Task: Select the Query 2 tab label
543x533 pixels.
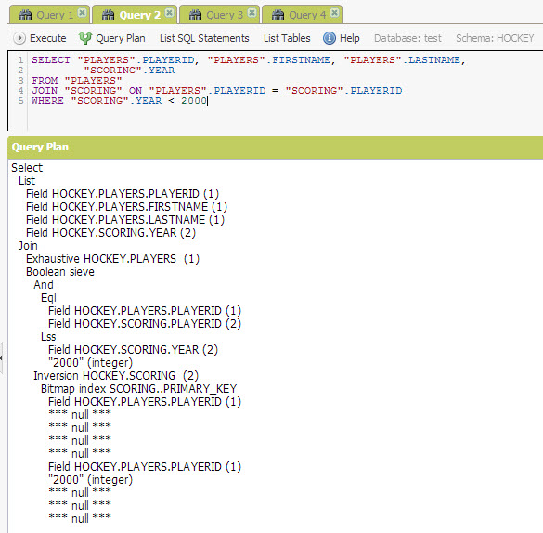Action: coord(140,15)
